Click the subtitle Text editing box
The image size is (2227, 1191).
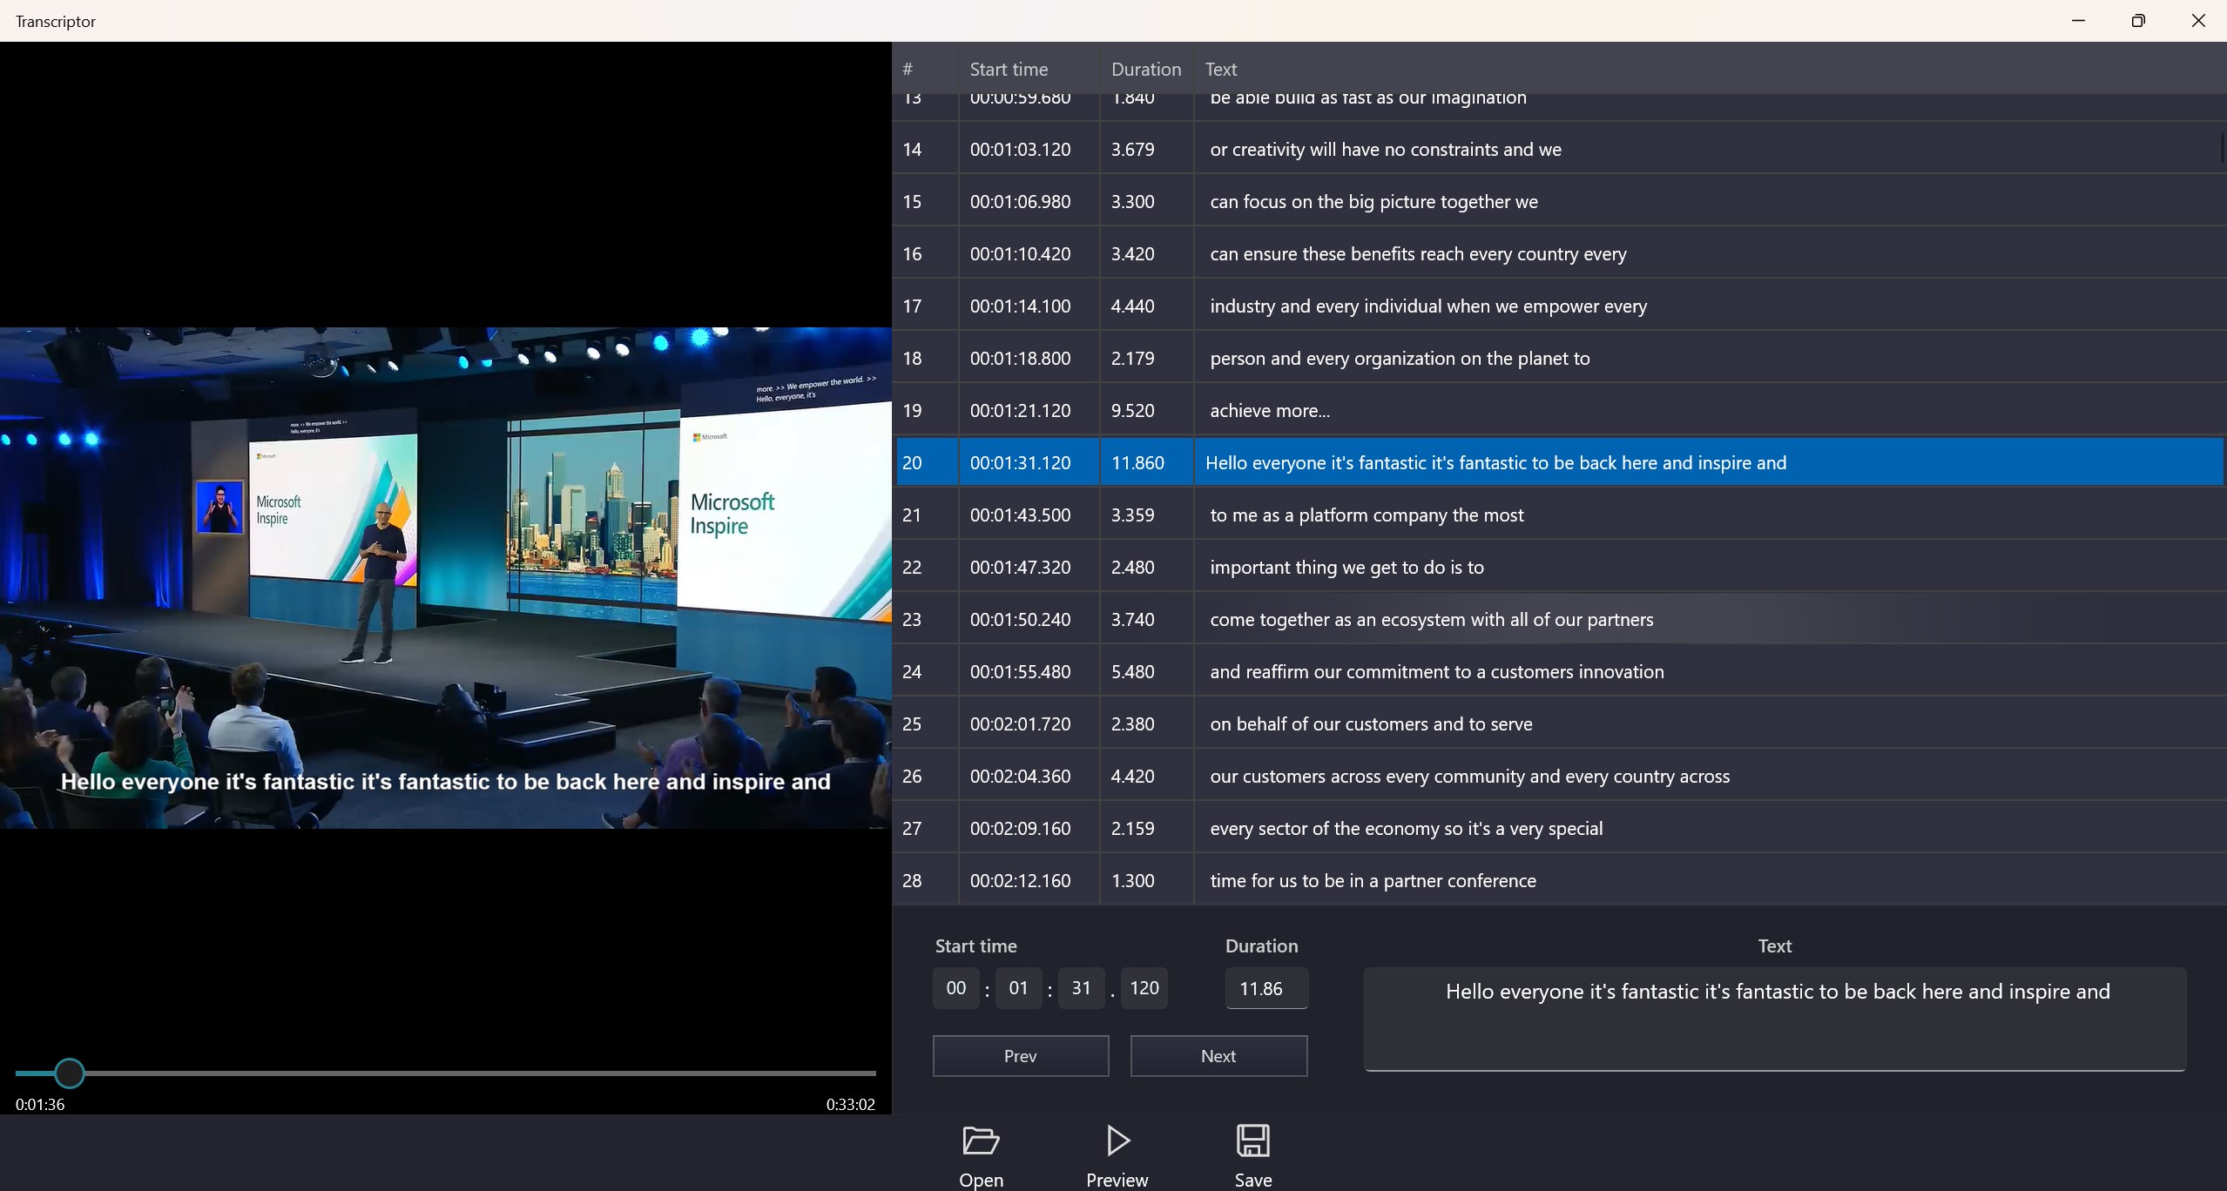pyautogui.click(x=1774, y=1019)
